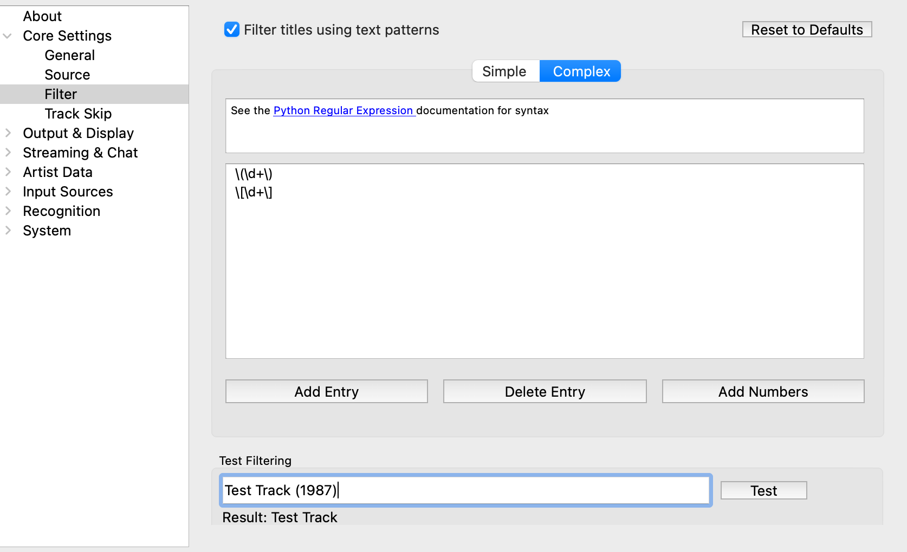The width and height of the screenshot is (907, 552).
Task: Click Delete Entry button
Action: [x=545, y=391]
